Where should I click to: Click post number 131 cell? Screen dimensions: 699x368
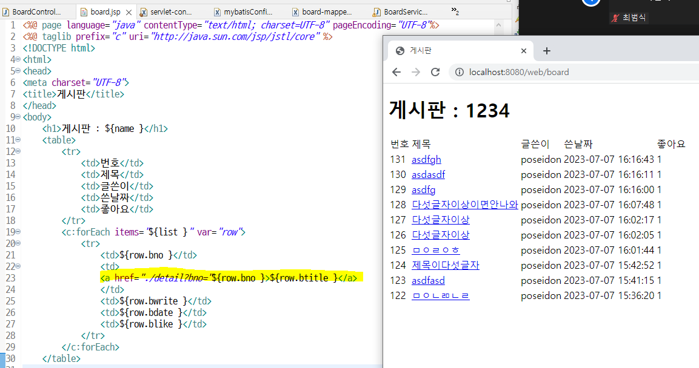pyautogui.click(x=398, y=159)
